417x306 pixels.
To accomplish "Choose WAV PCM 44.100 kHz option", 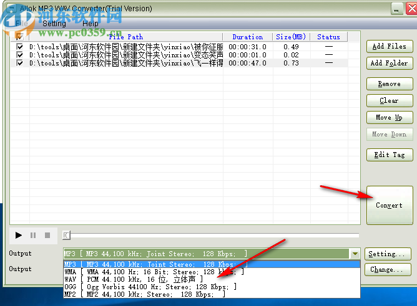I will 212,279.
